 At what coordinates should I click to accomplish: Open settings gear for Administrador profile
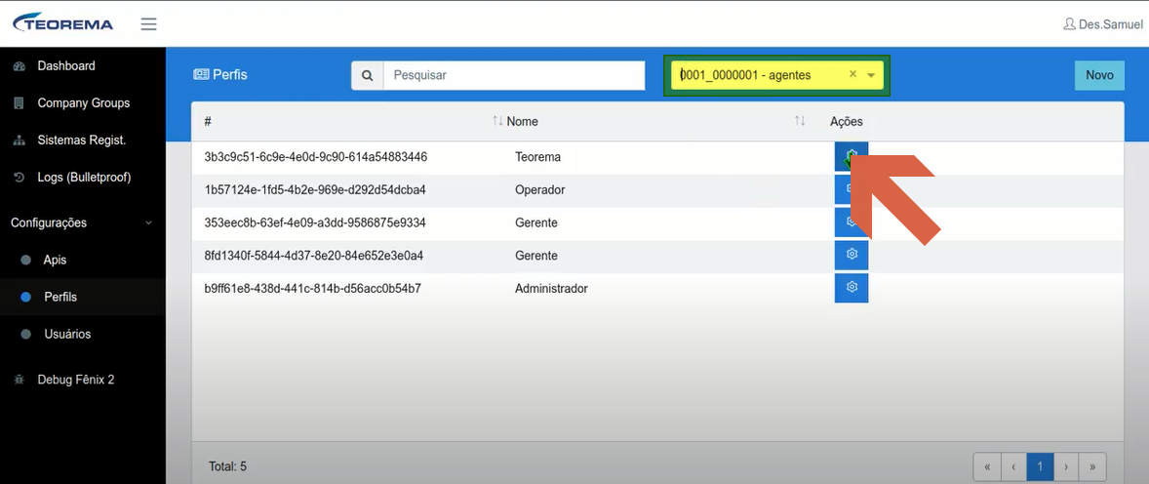(852, 288)
